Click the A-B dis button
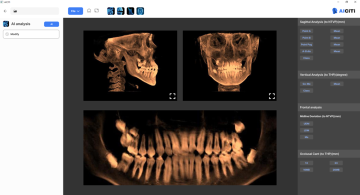 (x=306, y=51)
